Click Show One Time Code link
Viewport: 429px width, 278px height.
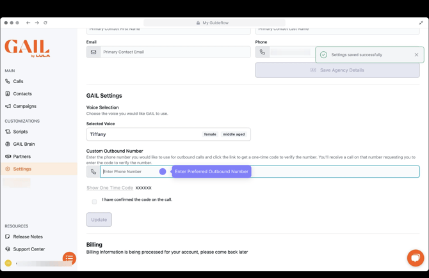[109, 188]
